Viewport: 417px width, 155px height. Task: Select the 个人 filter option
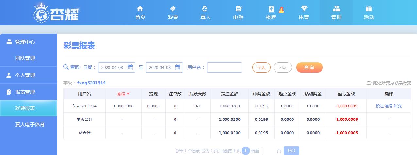tap(261, 67)
